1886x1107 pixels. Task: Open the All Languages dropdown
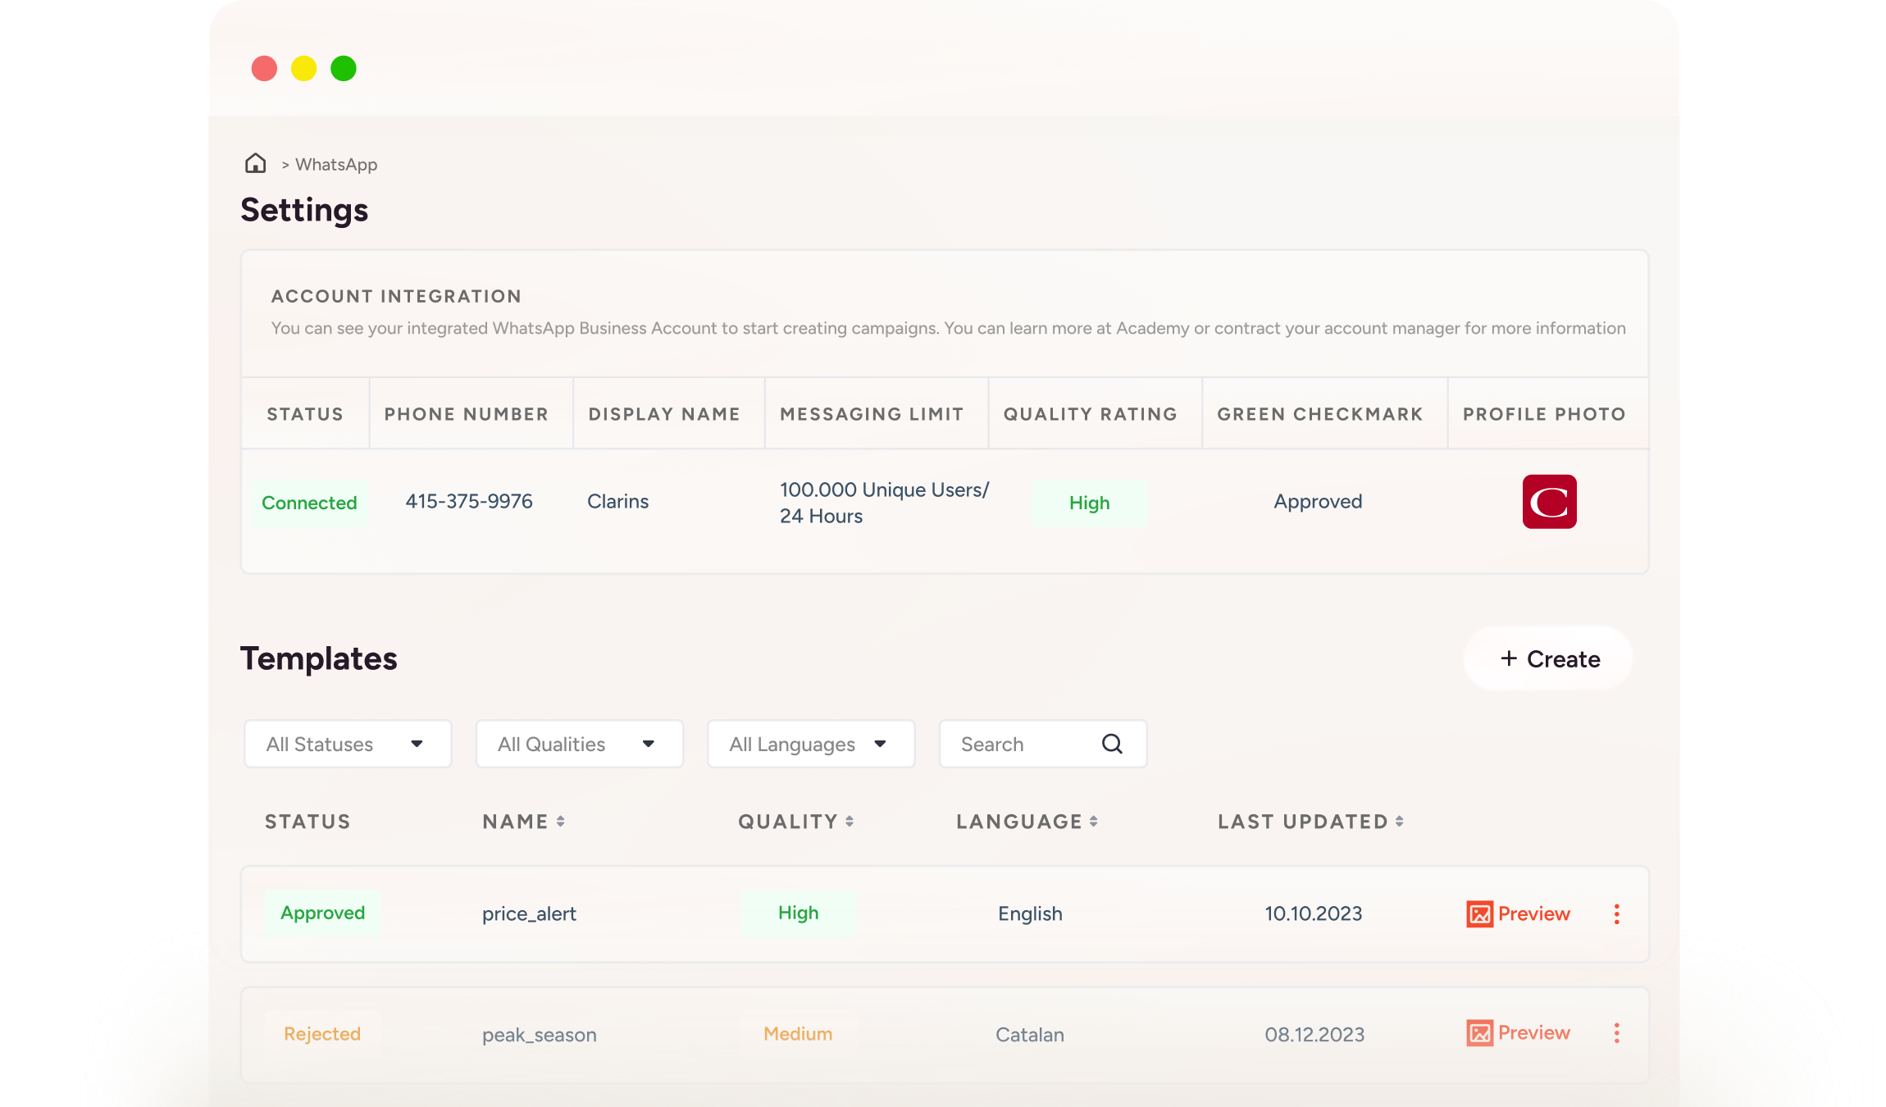click(810, 744)
